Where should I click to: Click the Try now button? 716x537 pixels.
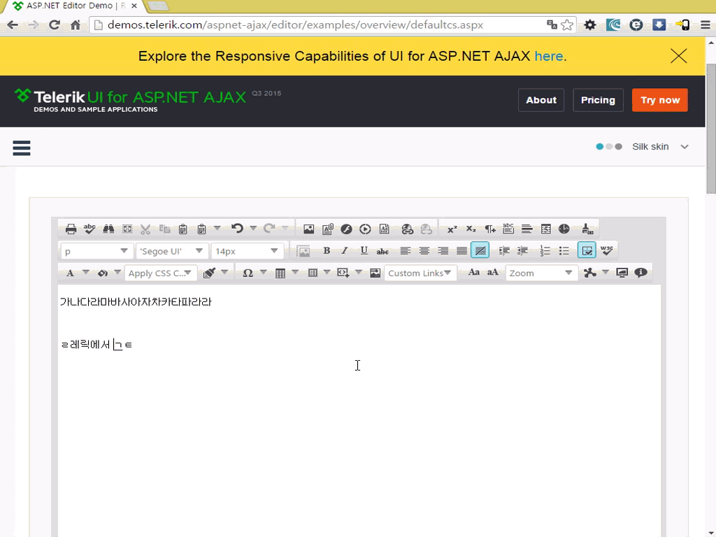[x=660, y=100]
